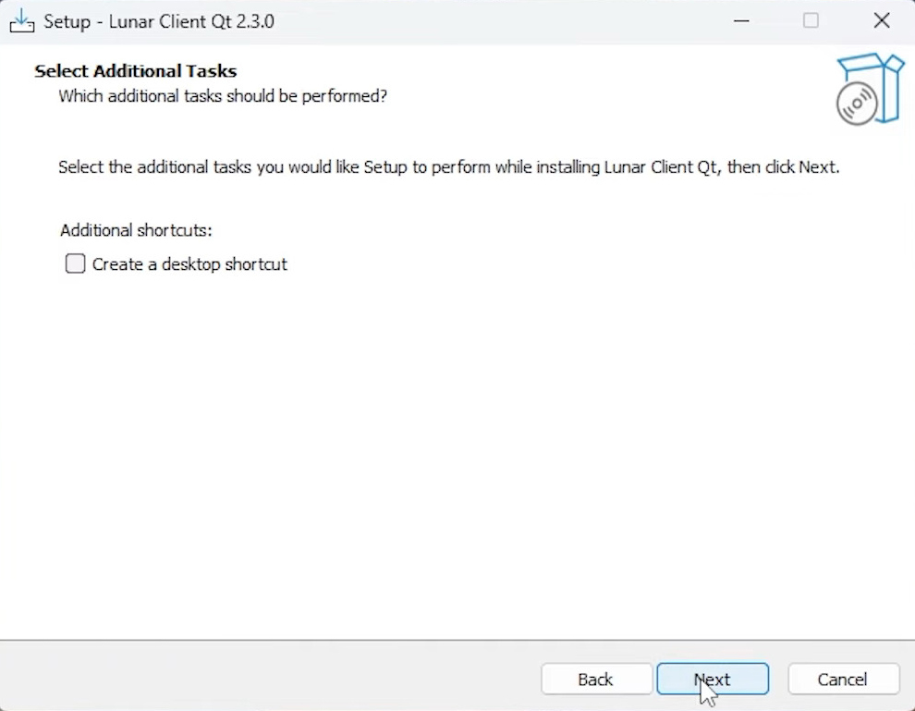Screen dimensions: 915x711
Task: Go to previous step with Back button
Action: pos(596,679)
